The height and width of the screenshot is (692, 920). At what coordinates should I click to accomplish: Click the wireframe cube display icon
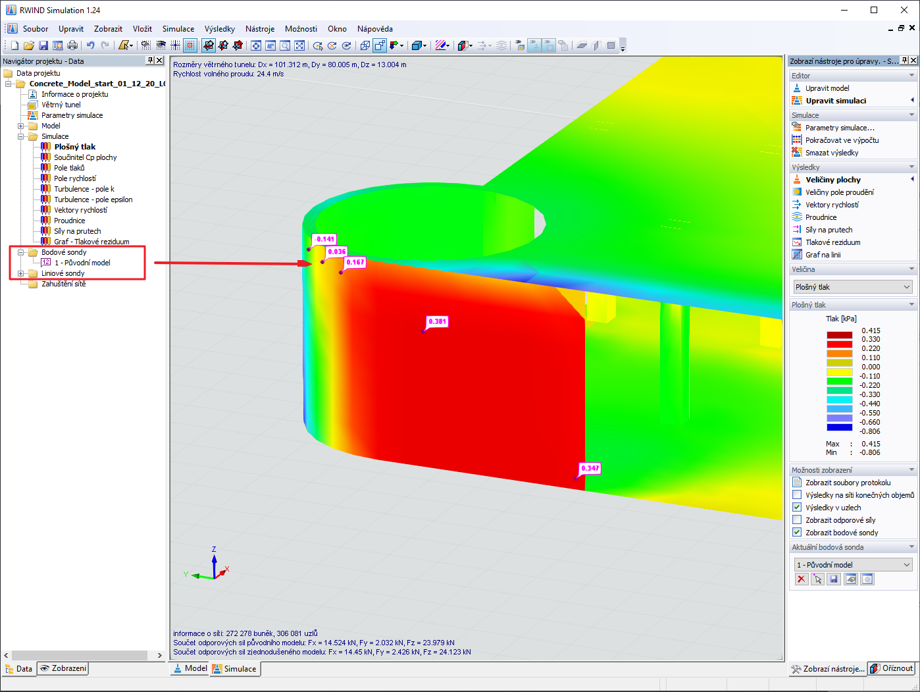click(365, 45)
